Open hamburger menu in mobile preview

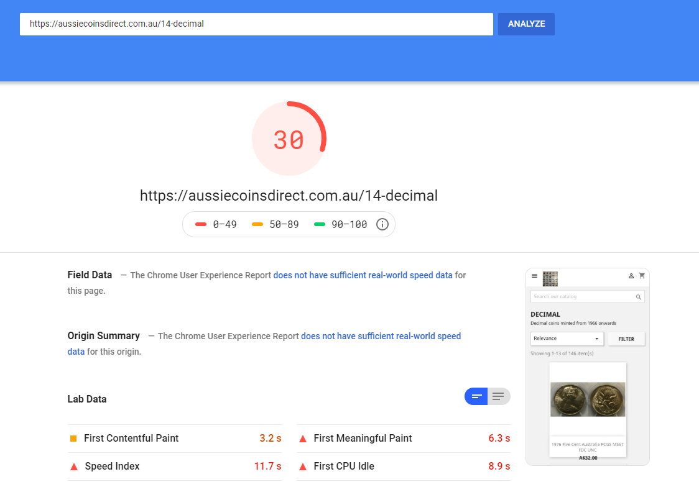coord(534,276)
